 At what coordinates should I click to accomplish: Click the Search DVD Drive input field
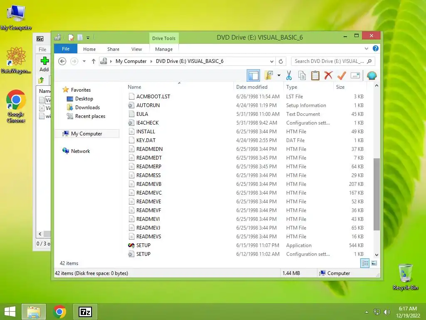point(329,61)
